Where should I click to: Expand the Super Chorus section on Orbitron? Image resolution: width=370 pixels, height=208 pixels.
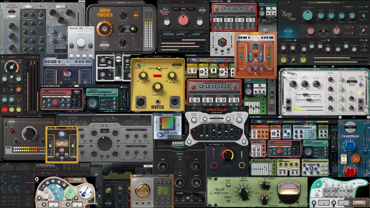tap(137, 130)
